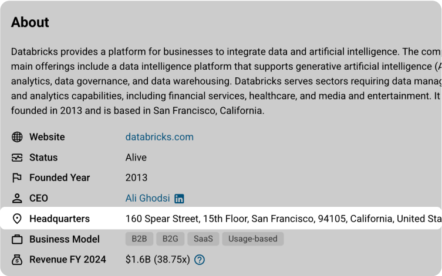Open Ali Ghodsi's profile link

pyautogui.click(x=147, y=198)
